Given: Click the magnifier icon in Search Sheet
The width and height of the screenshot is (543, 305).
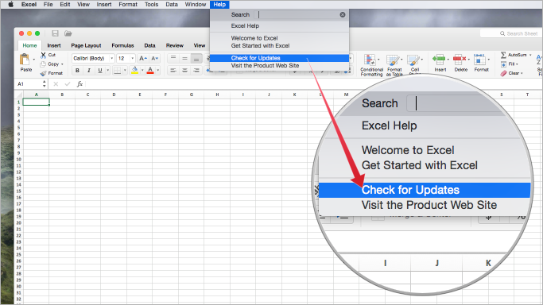Looking at the screenshot, I should (x=502, y=33).
